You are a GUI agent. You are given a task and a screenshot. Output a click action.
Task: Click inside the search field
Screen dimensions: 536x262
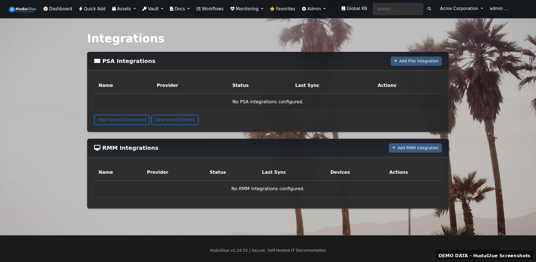tap(398, 9)
